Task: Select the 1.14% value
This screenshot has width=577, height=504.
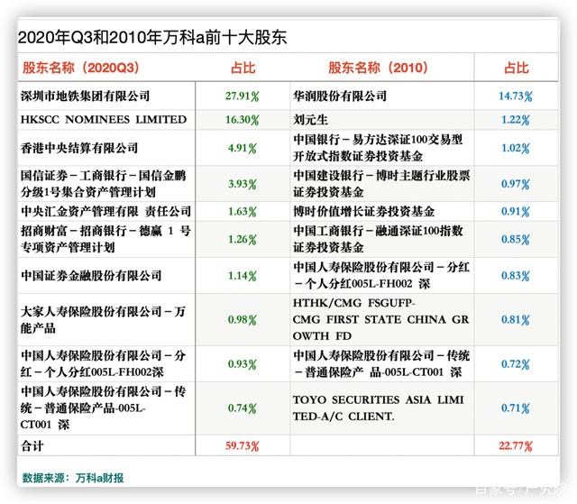Action: coord(243,276)
